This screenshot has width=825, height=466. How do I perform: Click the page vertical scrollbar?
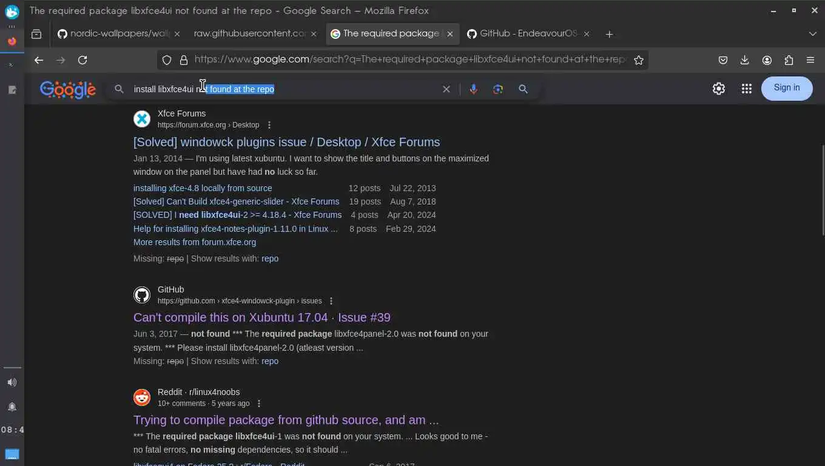coord(823,190)
